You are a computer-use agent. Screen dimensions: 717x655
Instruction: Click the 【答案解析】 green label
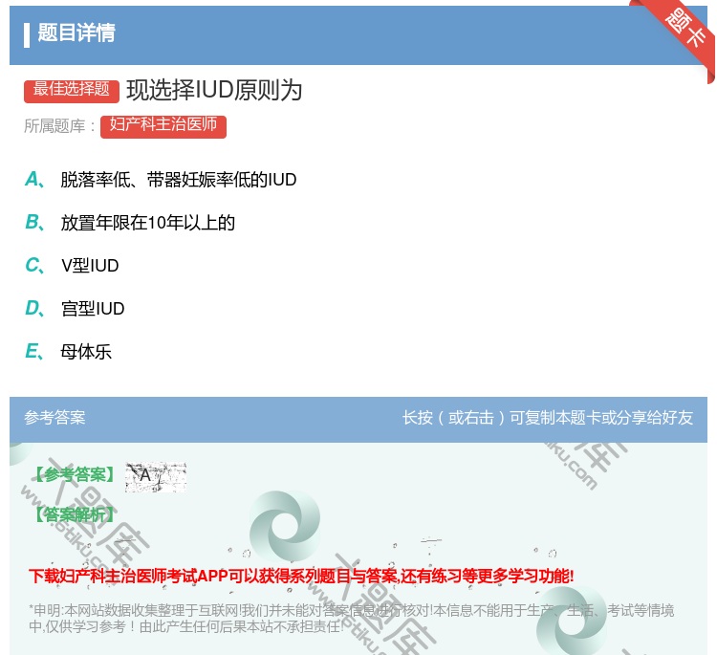(x=74, y=514)
